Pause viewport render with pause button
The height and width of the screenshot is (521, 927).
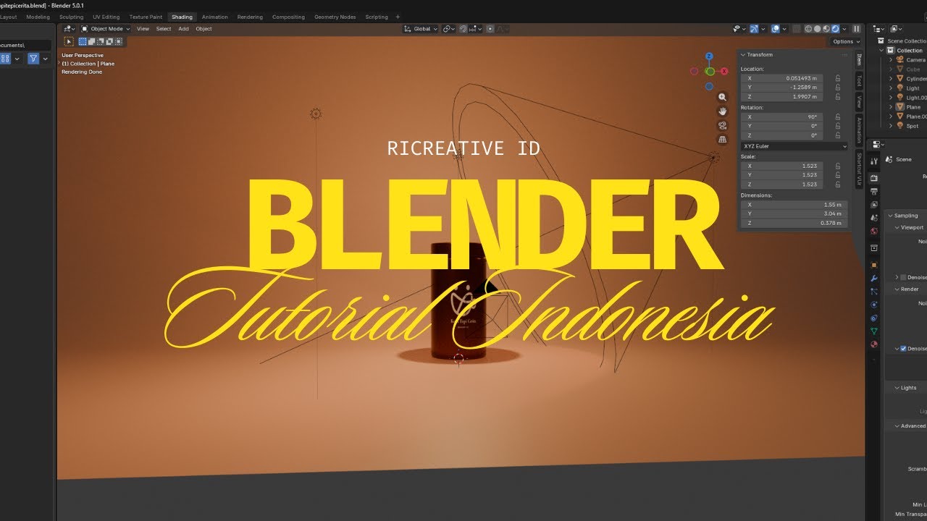(856, 29)
